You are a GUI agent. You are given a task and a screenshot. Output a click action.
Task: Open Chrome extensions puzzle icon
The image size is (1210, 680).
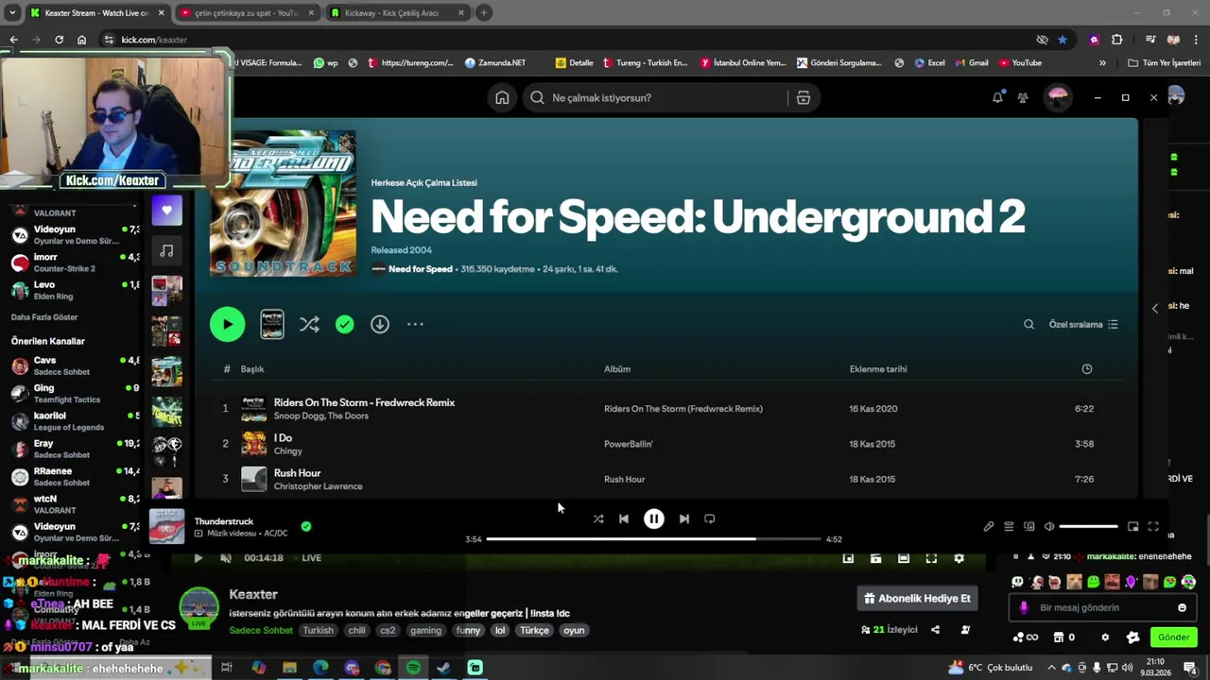coord(1117,40)
